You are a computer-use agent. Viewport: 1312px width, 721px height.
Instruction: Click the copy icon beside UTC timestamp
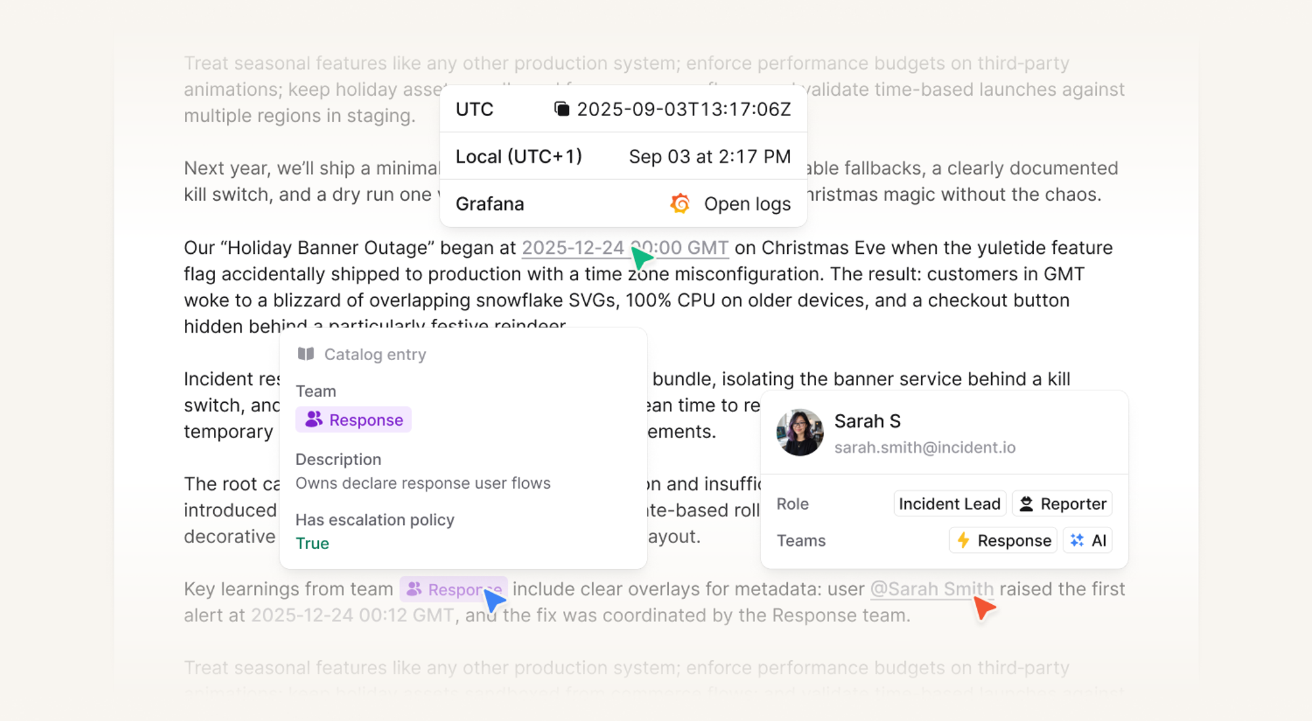click(x=562, y=109)
